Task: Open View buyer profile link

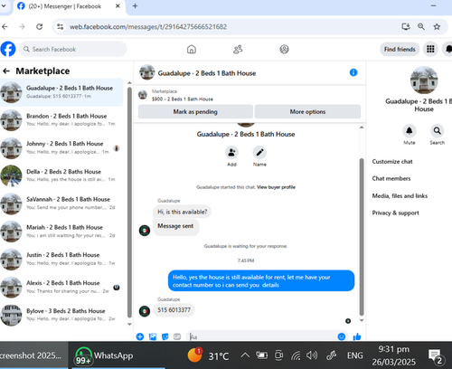Action: coord(276,187)
